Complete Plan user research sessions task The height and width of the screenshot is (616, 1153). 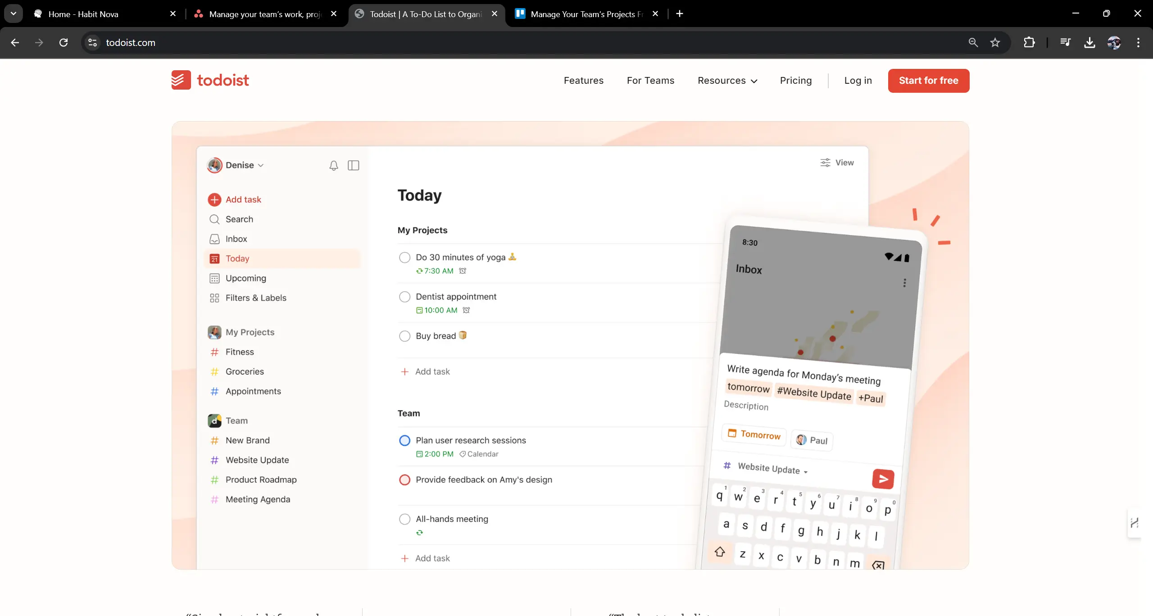pos(404,440)
